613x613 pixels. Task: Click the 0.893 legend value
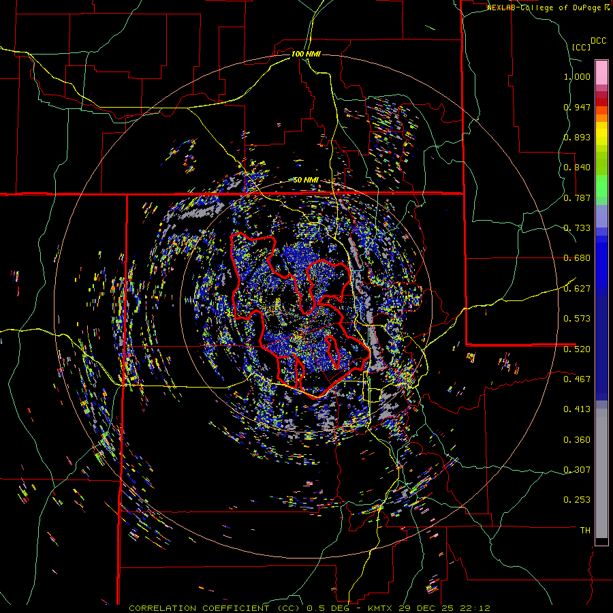577,137
